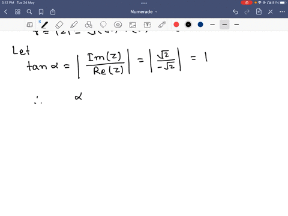
Task: Tap the screen recording indicator
Action: point(247,2)
